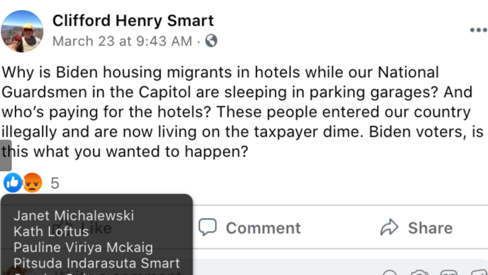
Task: Click the angry face reaction icon
Action: tap(32, 182)
